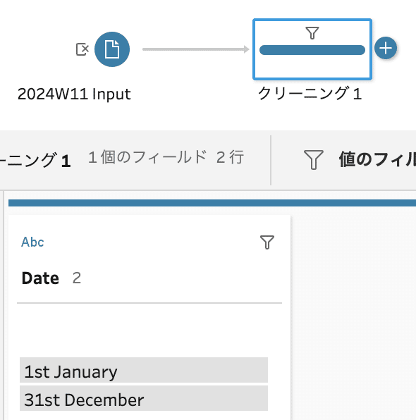
Task: Select the 31st December value row
Action: 144,398
